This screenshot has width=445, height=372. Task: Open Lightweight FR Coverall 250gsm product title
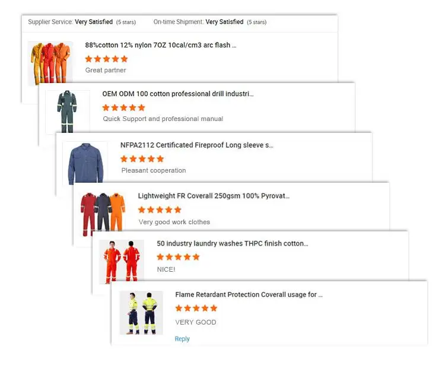coord(214,196)
